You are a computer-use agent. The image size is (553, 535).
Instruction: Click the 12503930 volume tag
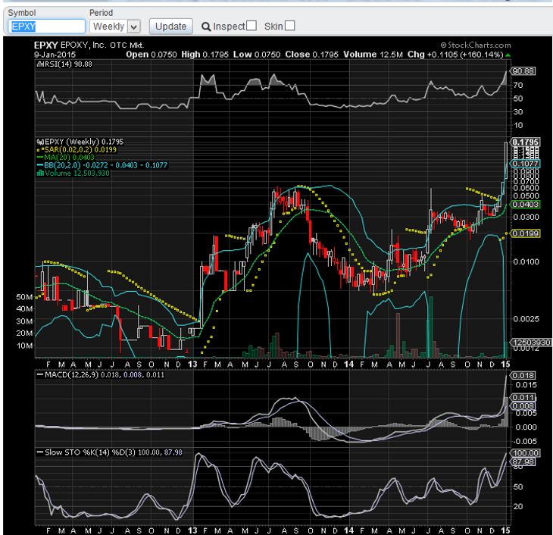click(x=531, y=343)
